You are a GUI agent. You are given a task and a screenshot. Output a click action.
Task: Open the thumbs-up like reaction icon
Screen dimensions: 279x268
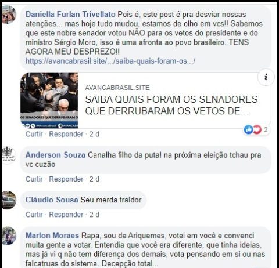[x=249, y=129]
